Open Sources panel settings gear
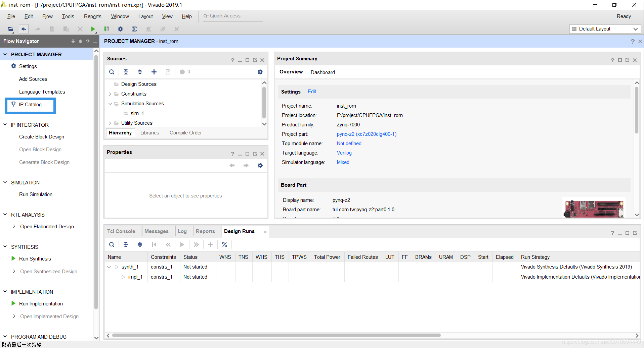Image resolution: width=644 pixels, height=348 pixels. click(260, 72)
